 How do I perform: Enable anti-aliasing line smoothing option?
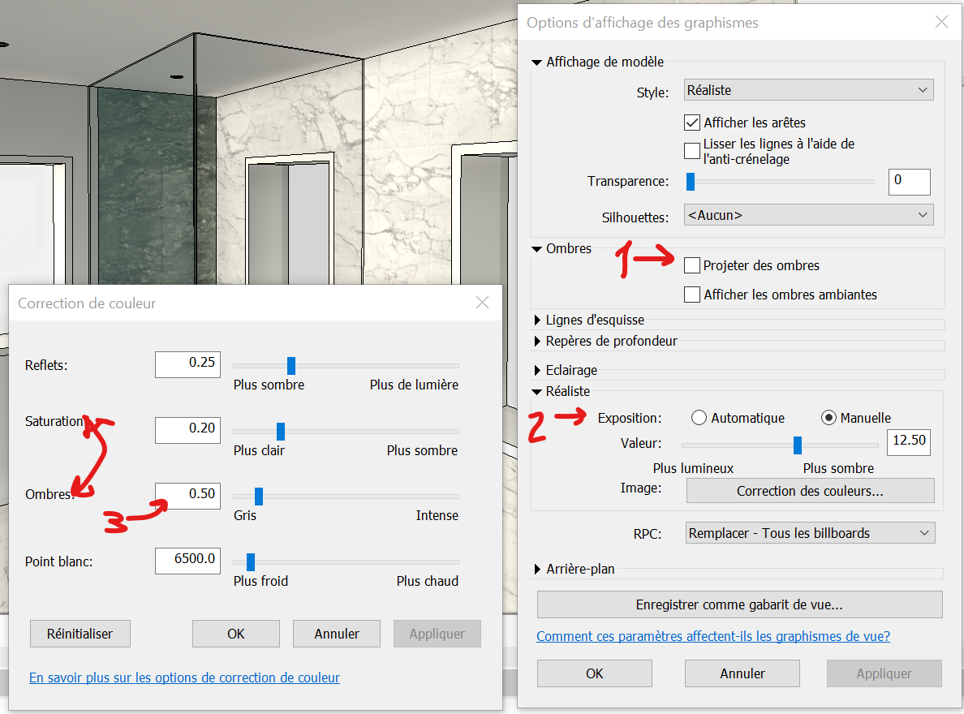click(x=691, y=150)
